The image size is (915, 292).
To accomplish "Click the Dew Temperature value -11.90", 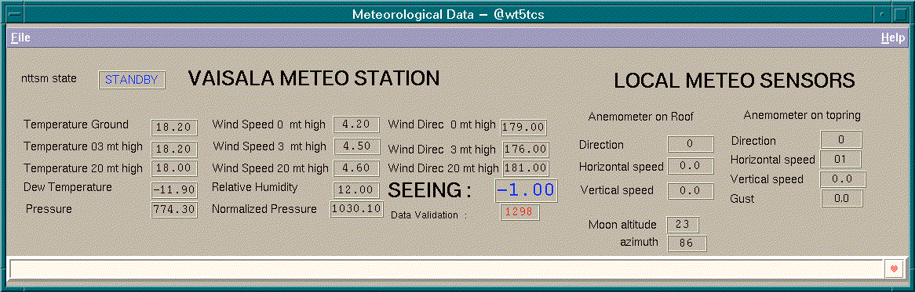I will click(x=174, y=189).
